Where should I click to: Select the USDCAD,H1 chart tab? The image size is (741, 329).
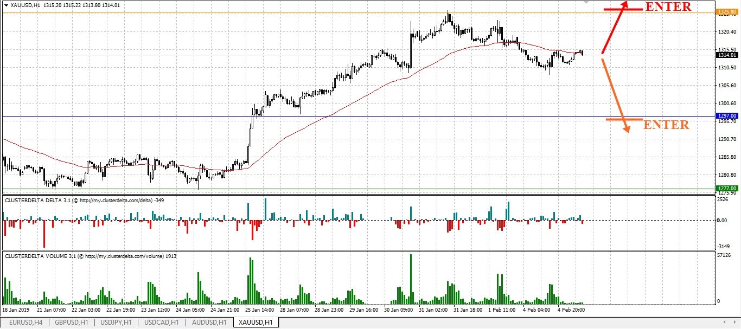coord(162,322)
